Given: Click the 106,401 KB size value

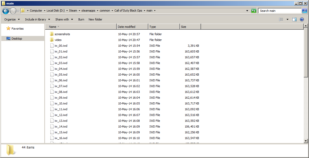Looking at the screenshot, I should (192, 127).
